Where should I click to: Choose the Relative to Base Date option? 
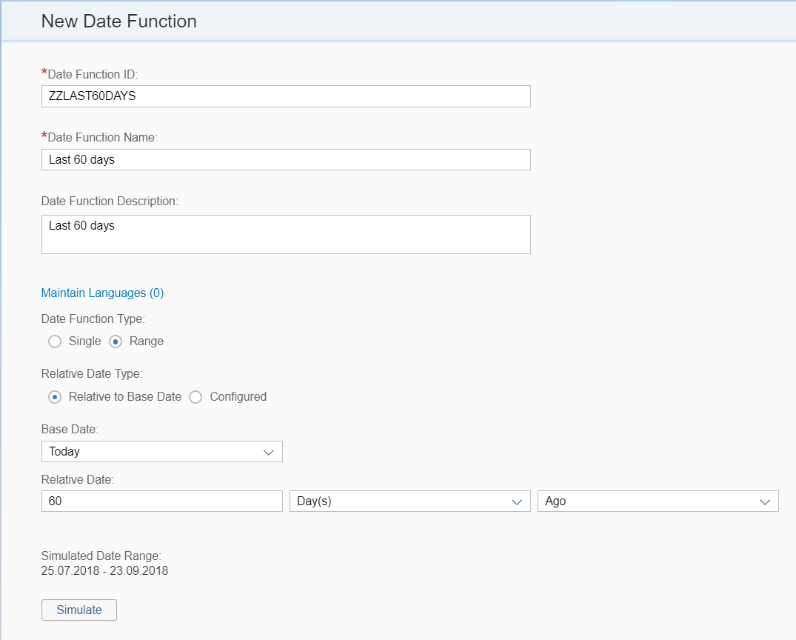click(x=54, y=397)
